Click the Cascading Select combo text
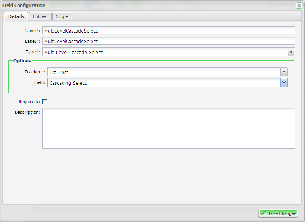Screen dimensions: 305x222 coord(164,83)
